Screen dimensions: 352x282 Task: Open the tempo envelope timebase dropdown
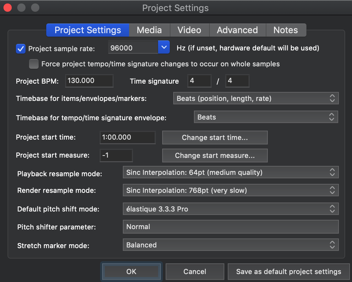pos(266,117)
